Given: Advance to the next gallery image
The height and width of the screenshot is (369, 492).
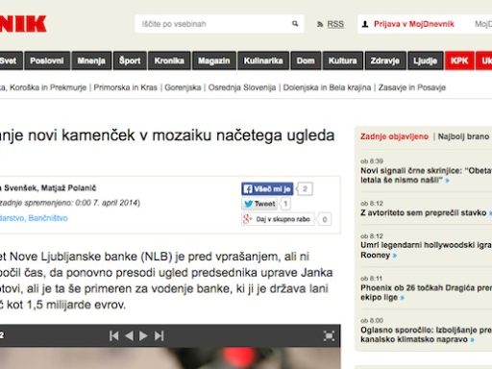Looking at the screenshot, I should coord(143,335).
